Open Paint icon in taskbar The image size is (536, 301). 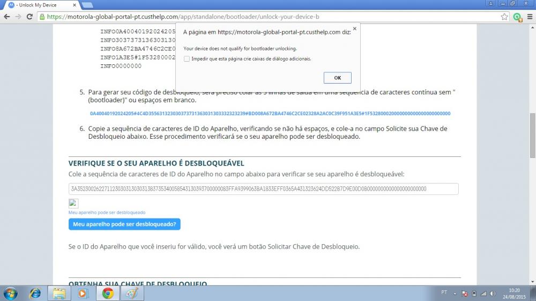pos(132,294)
